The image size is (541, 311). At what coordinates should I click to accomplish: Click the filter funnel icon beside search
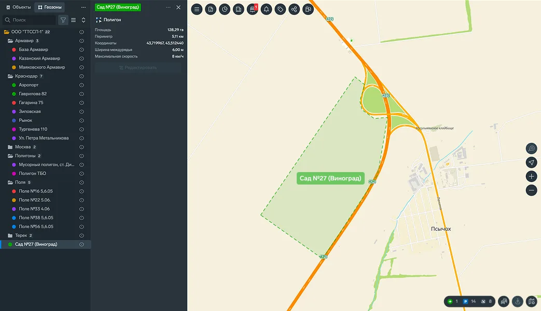tap(63, 20)
